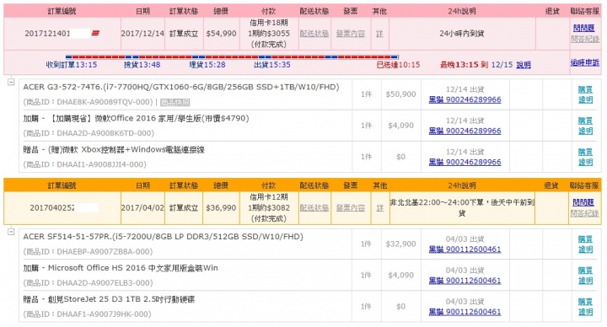Click 已送達10:15 status text
The width and height of the screenshot is (607, 327).
398,65
